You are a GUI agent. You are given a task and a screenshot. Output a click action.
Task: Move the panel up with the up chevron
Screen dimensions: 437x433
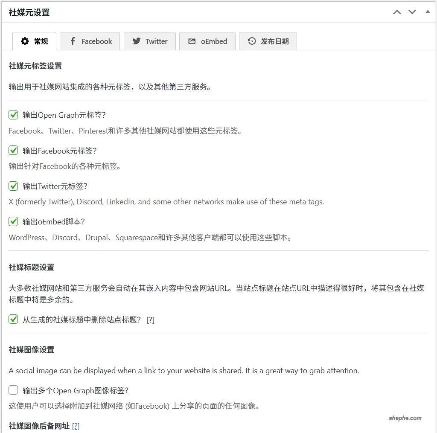coord(397,12)
